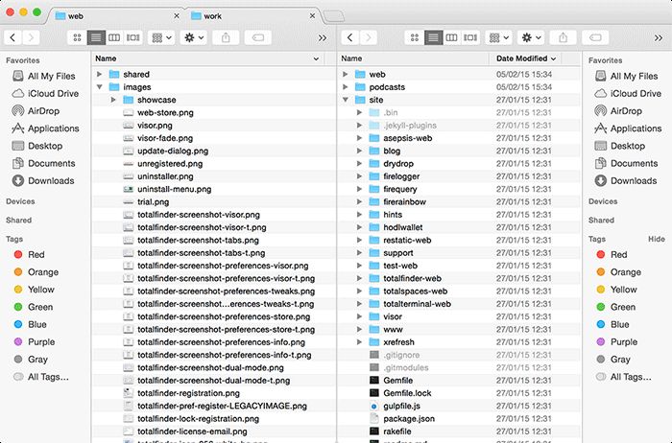Screen dimensions: 672x443
Task: Open iCloud Drive in left sidebar
Action: 45,93
